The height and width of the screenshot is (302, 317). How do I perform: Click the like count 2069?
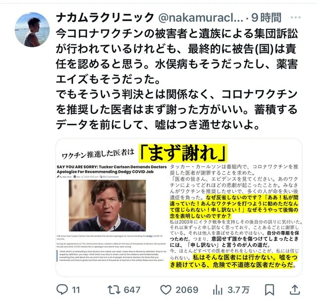pos(187,290)
